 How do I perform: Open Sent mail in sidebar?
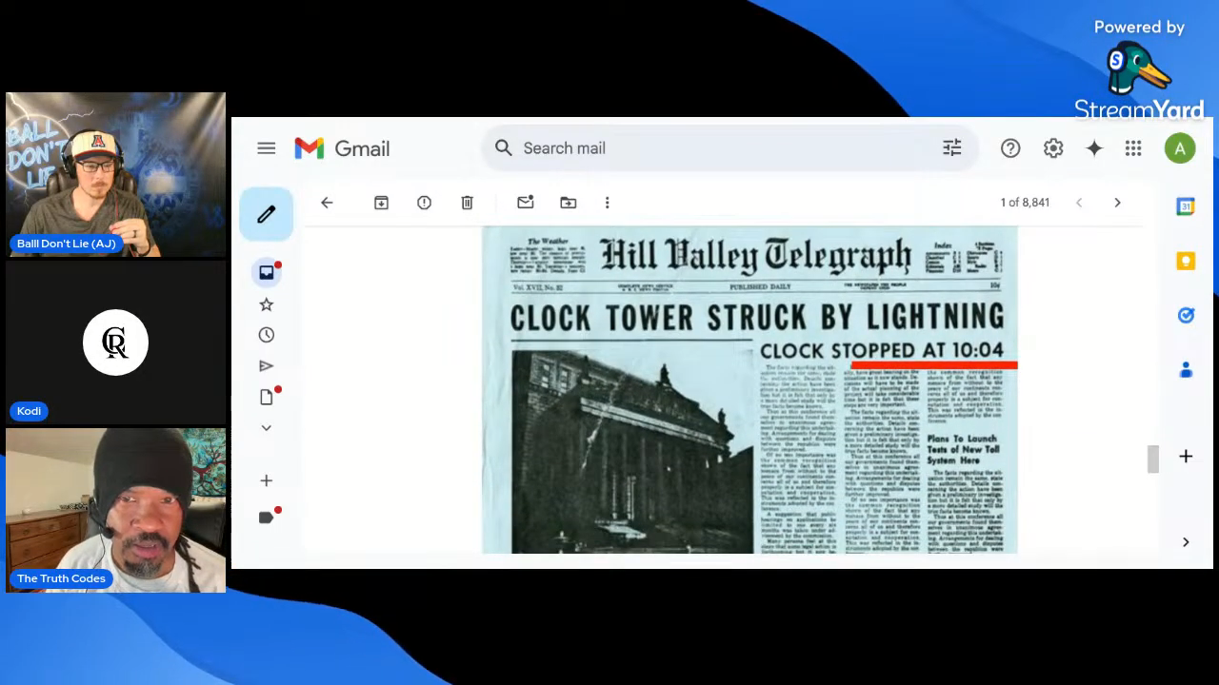pos(267,365)
